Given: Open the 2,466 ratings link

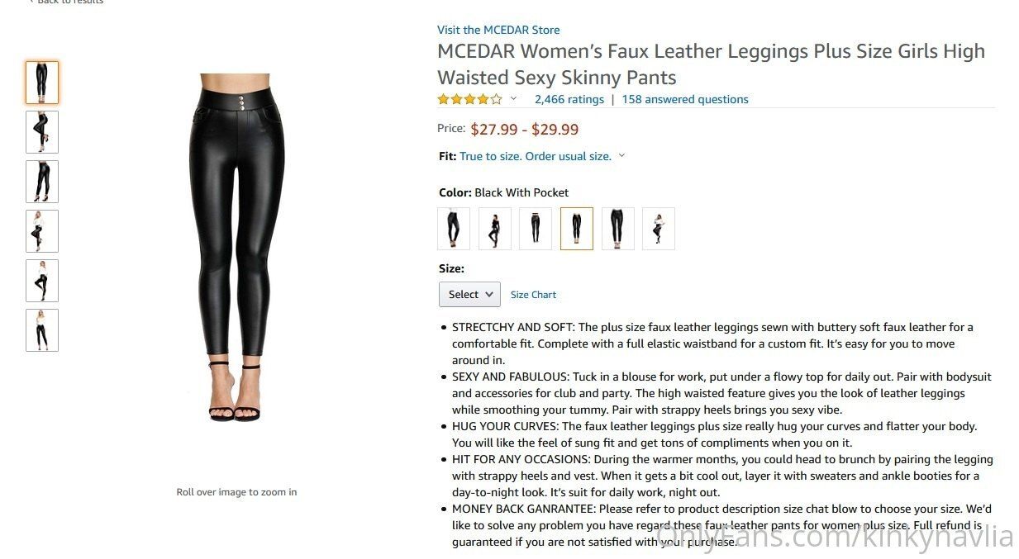Looking at the screenshot, I should 569,99.
